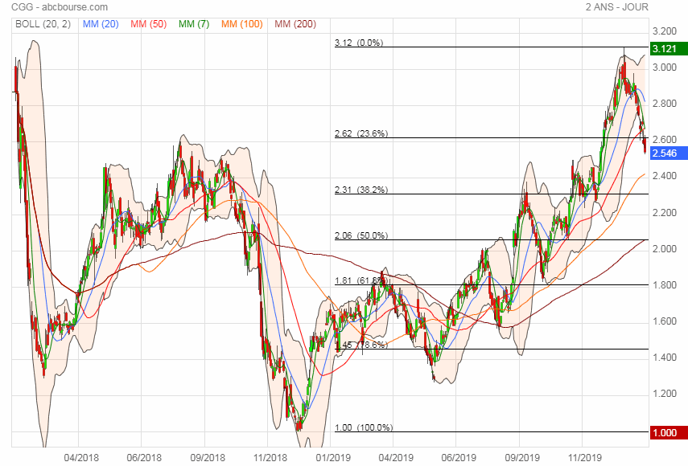This screenshot has width=688, height=466.
Task: Click the 2.200 price axis value
Action: [665, 213]
